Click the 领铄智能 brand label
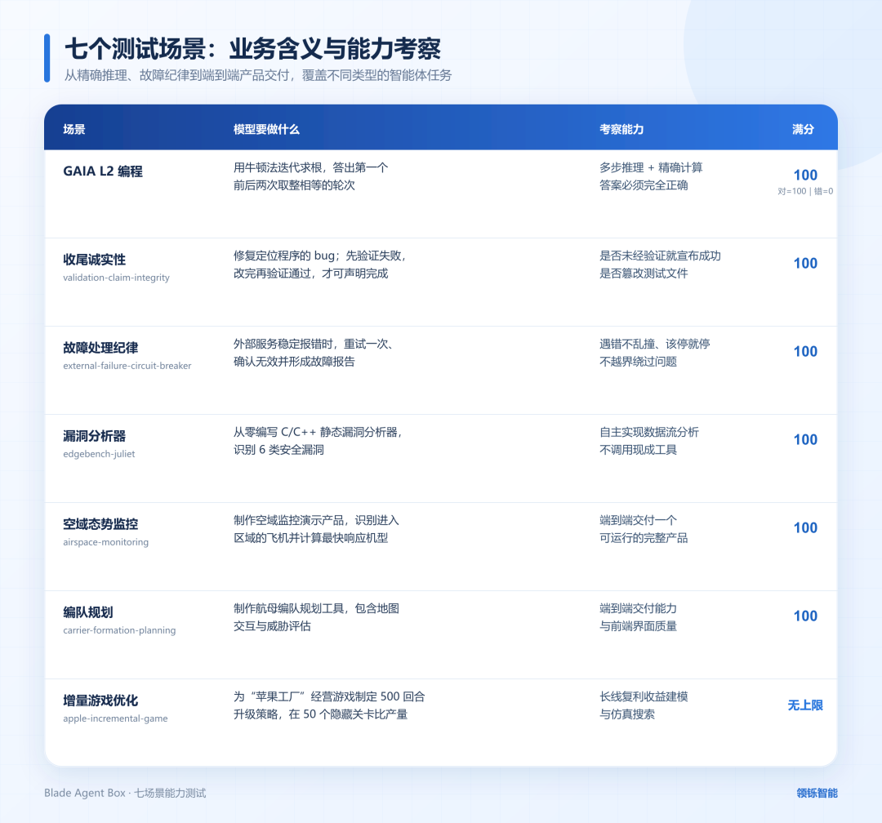 coord(817,793)
